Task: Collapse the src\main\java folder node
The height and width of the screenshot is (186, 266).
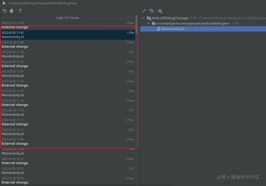Action: pyautogui.click(x=148, y=23)
